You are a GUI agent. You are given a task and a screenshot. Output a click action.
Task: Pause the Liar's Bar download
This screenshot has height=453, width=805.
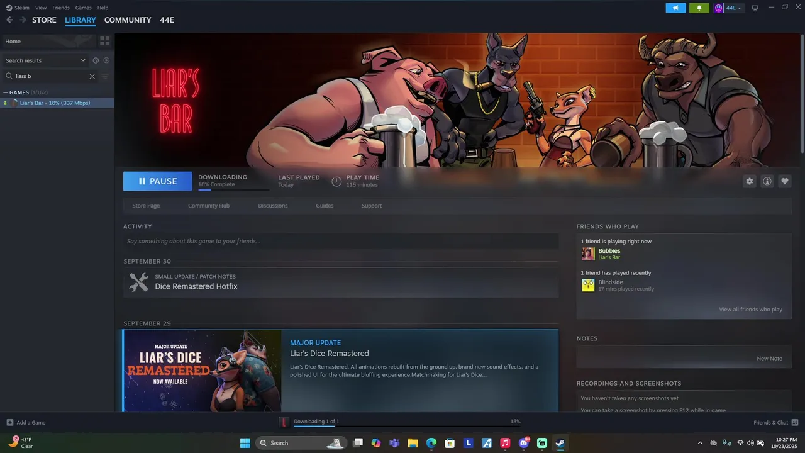(157, 181)
